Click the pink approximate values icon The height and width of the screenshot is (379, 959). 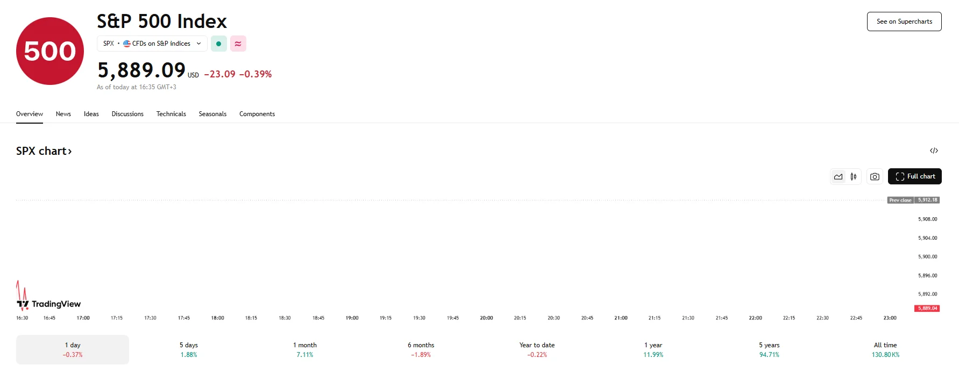click(238, 44)
